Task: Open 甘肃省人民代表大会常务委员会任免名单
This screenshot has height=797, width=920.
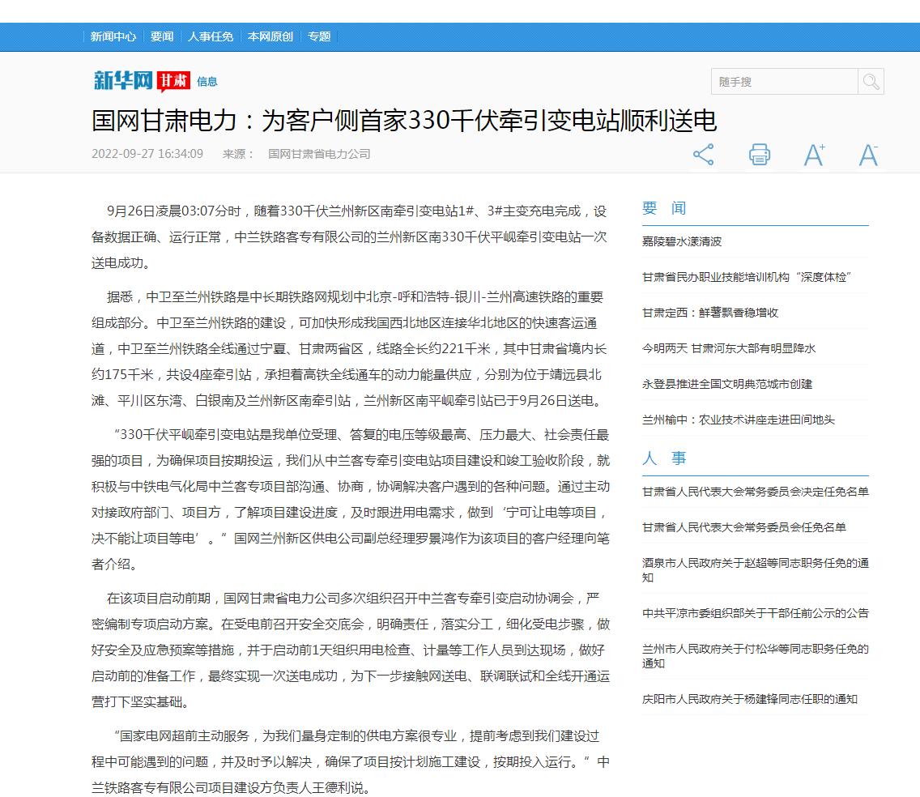Action: [744, 527]
